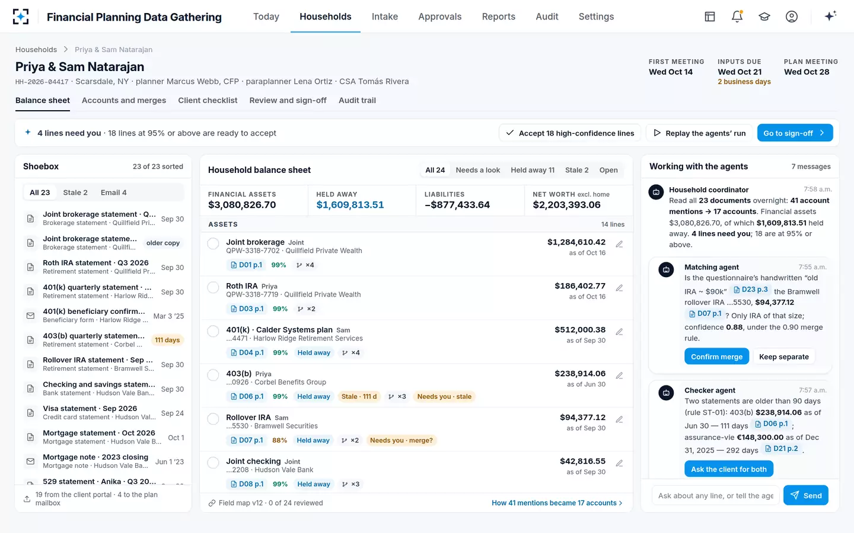Click Ask the client for both
854x533 pixels.
pos(729,469)
